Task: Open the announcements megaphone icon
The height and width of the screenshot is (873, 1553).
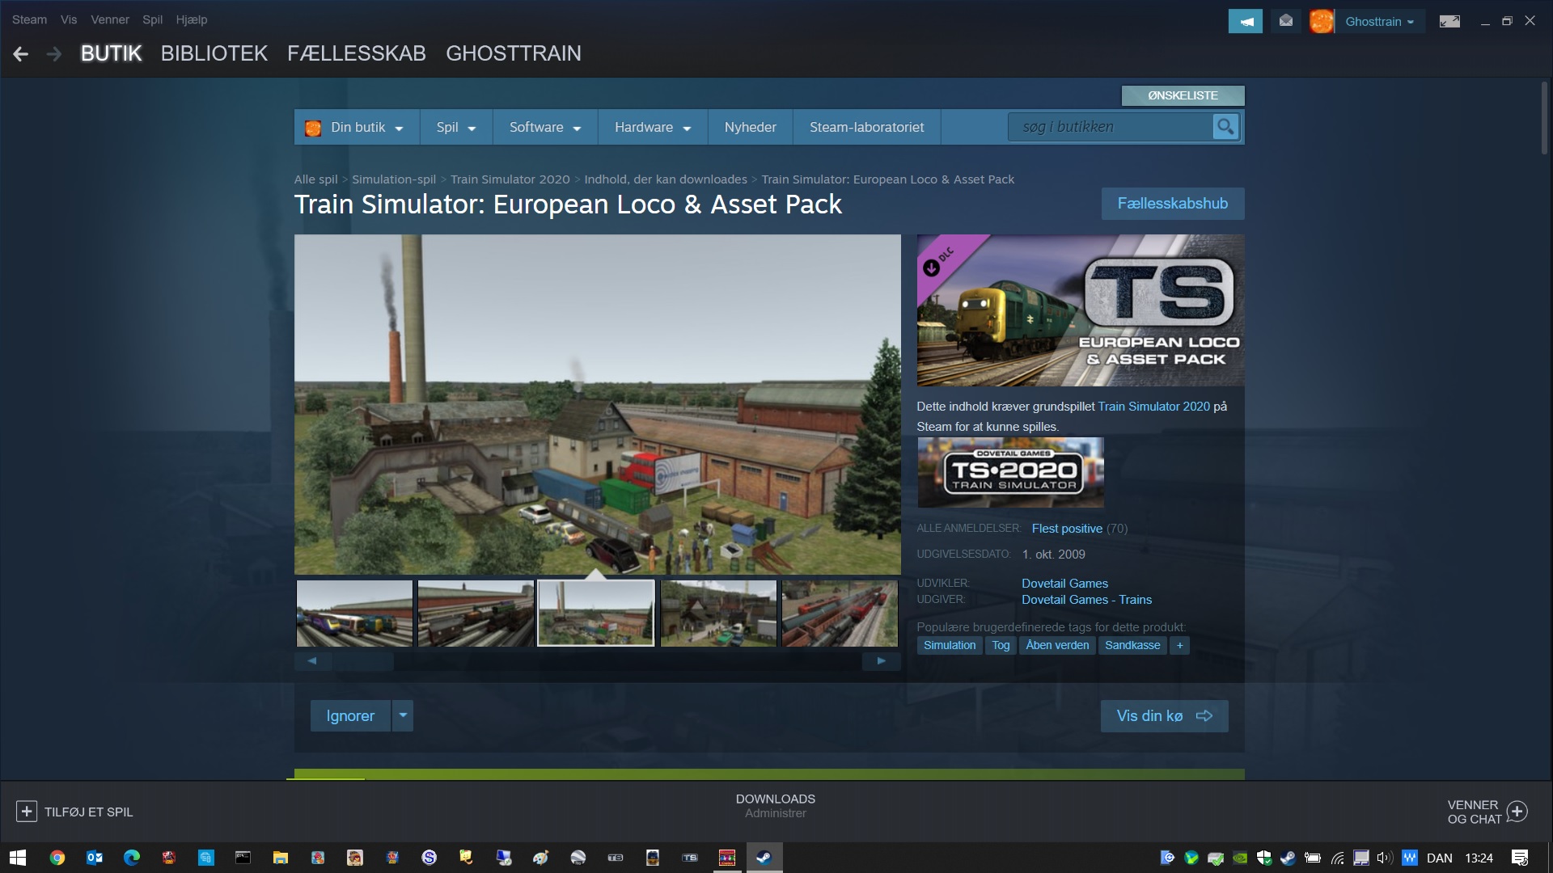Action: (x=1245, y=22)
